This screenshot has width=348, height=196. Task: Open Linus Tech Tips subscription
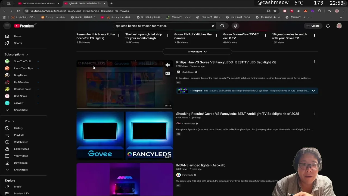pos(23,68)
